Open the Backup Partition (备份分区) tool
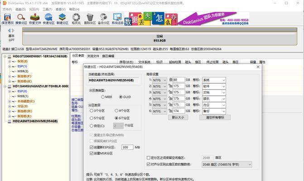Screen dimensions: 304x181 (x=104, y=19)
